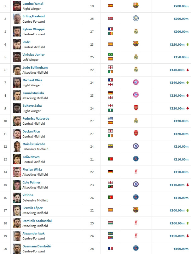Image resolution: width=191 pixels, height=254 pixels.
Task: Click the green up arrow beside Pedri's value
Action: (188, 44)
